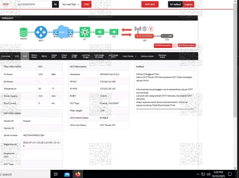
Task: Click the TOPOLOGY panel header
Action: click(x=99, y=18)
